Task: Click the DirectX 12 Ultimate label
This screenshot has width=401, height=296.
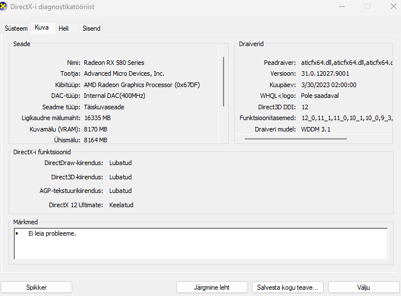Action: [x=76, y=205]
